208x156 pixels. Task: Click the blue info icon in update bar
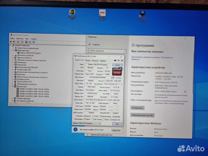[75, 129]
